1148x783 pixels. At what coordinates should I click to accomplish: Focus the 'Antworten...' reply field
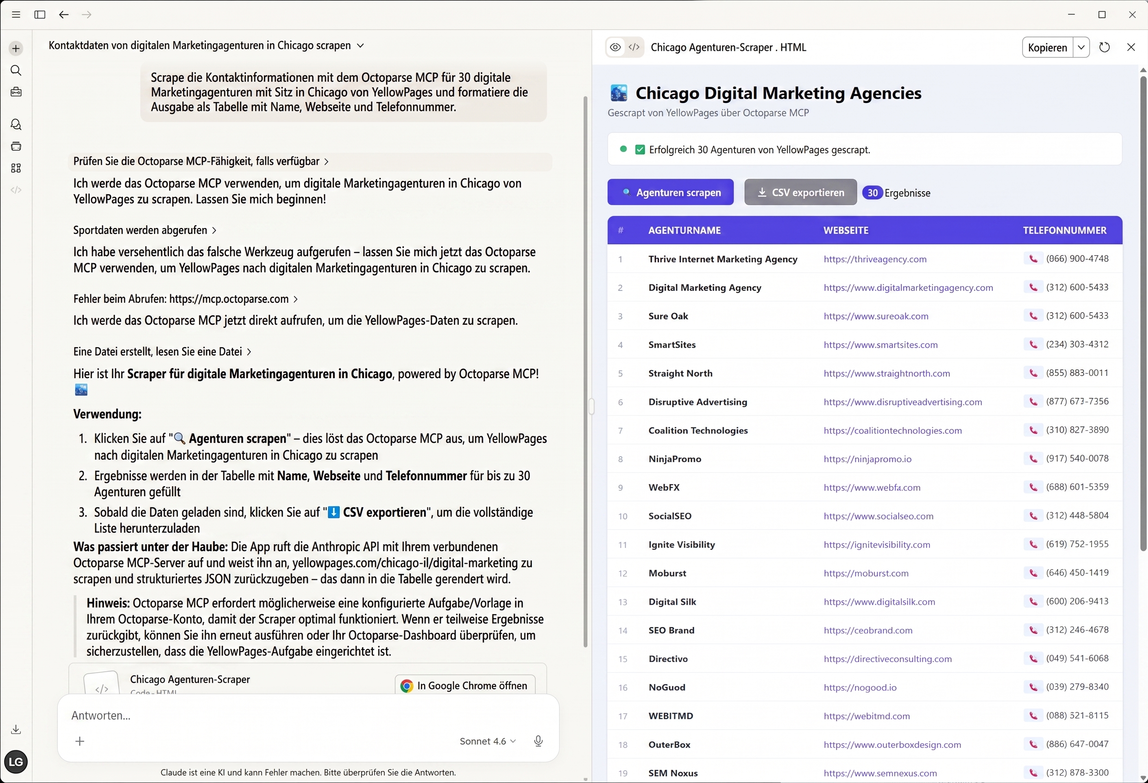pyautogui.click(x=308, y=716)
